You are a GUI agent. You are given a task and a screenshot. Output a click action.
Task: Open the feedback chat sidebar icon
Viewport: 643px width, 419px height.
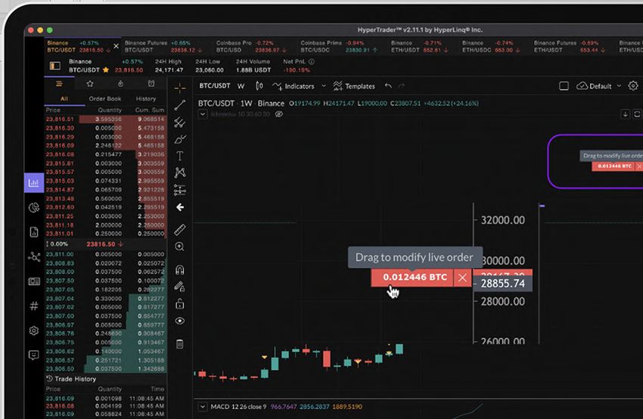point(34,355)
